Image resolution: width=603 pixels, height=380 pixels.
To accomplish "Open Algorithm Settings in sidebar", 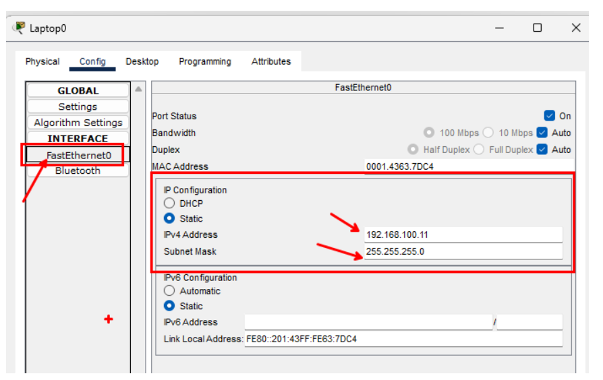I will point(78,123).
